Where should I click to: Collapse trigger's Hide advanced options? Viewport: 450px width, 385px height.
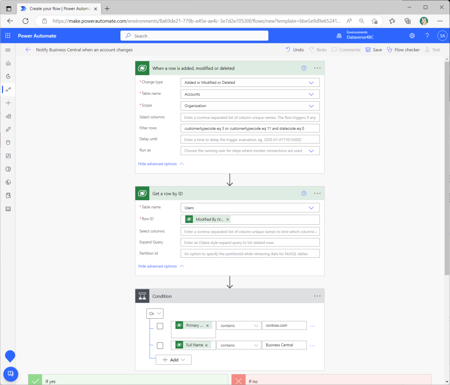click(x=161, y=164)
